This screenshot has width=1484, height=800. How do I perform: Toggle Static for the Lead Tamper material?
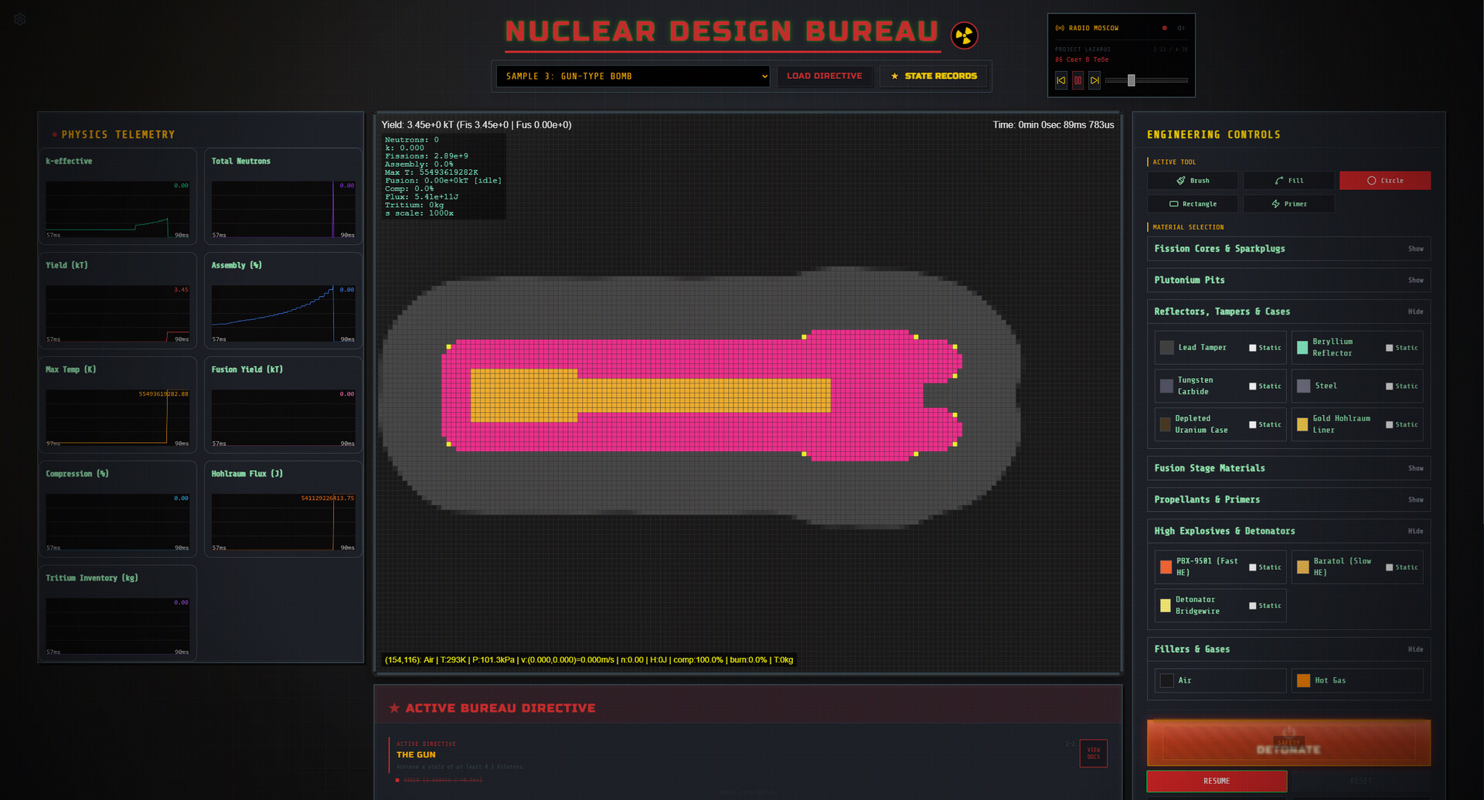(1251, 347)
